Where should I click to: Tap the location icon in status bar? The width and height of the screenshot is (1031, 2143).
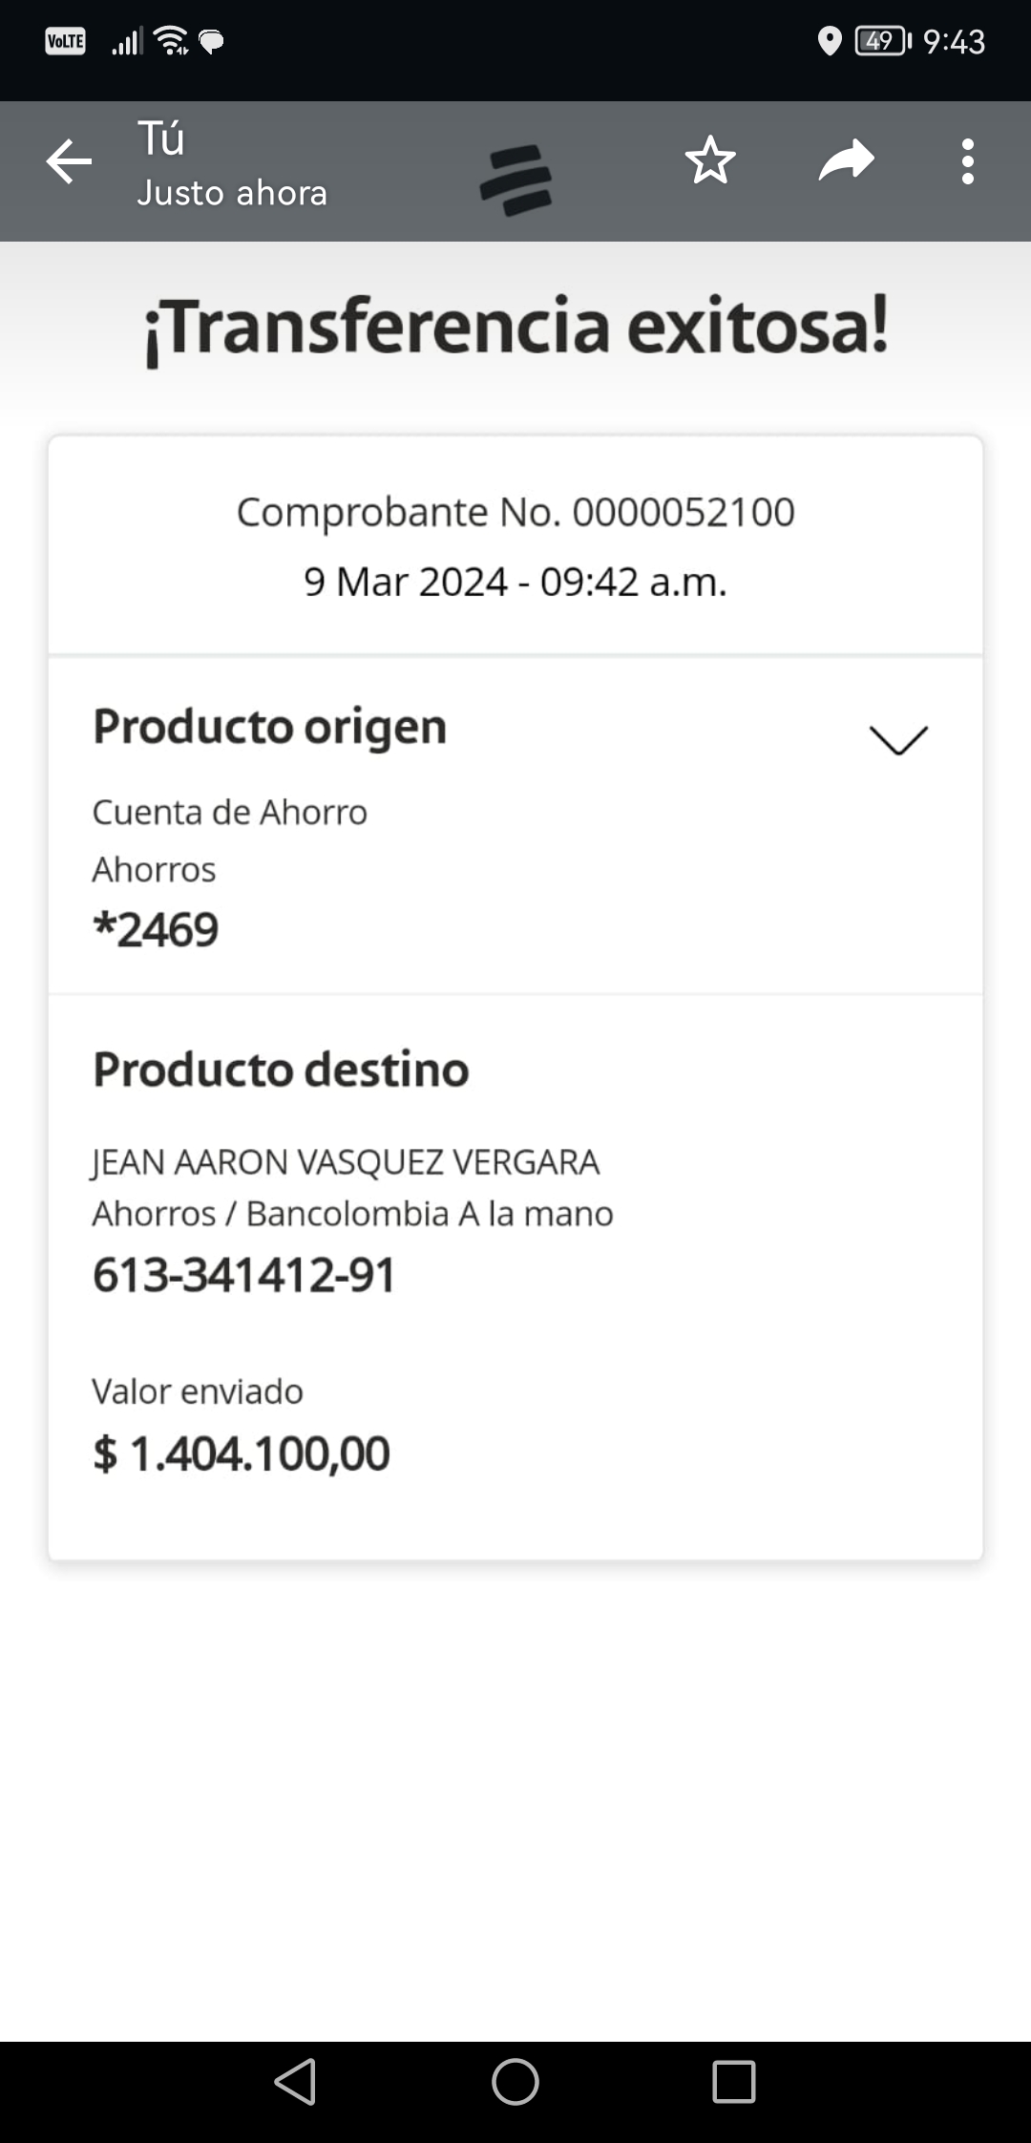coord(830,41)
